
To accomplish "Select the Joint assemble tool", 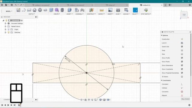I will (x=82, y=10).
